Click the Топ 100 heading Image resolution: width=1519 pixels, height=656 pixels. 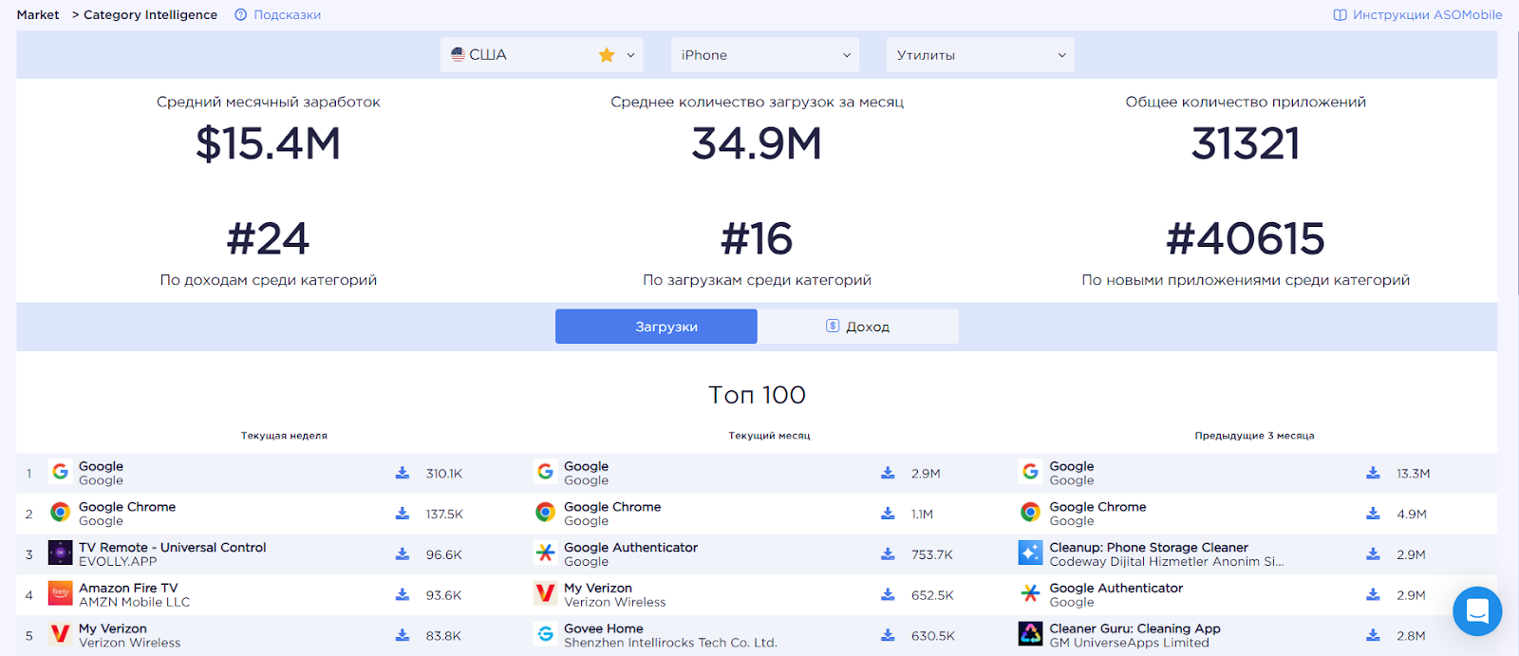coord(757,395)
